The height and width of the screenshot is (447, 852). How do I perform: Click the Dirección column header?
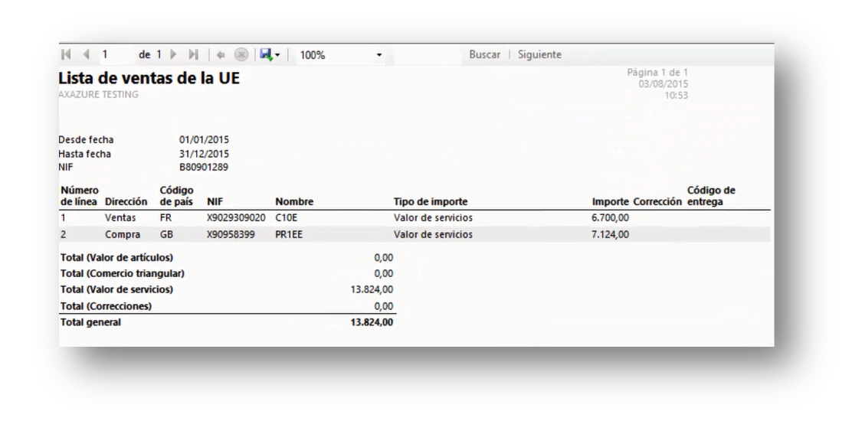(126, 201)
